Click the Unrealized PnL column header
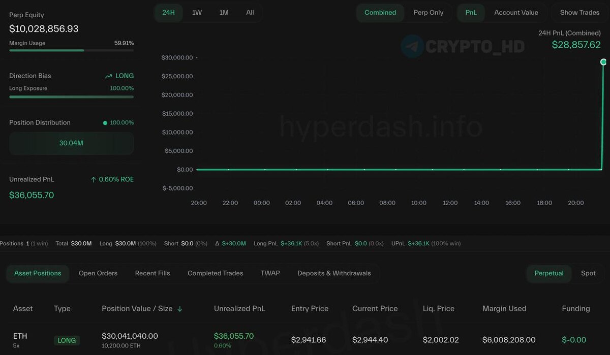The image size is (610, 355). coord(239,309)
